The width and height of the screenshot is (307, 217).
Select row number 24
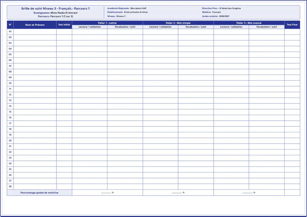click(x=10, y=164)
